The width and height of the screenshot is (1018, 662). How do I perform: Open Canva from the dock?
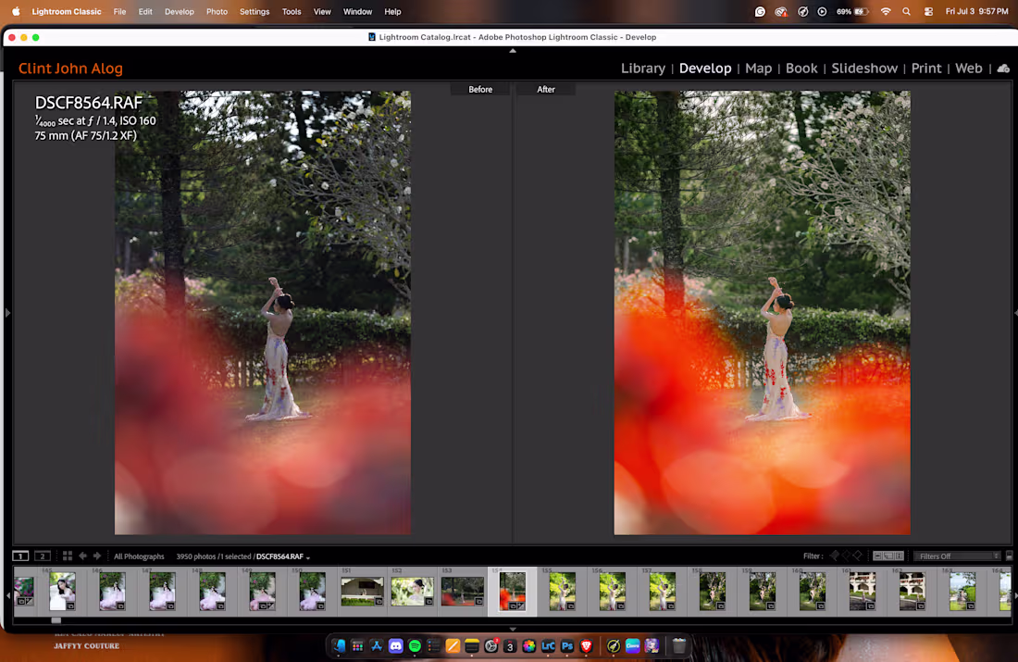point(632,645)
